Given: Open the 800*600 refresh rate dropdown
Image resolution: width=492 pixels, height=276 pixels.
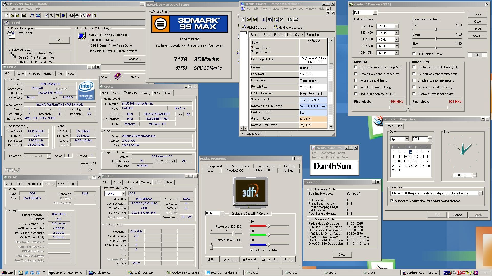Looking at the screenshot, I should (x=396, y=46).
